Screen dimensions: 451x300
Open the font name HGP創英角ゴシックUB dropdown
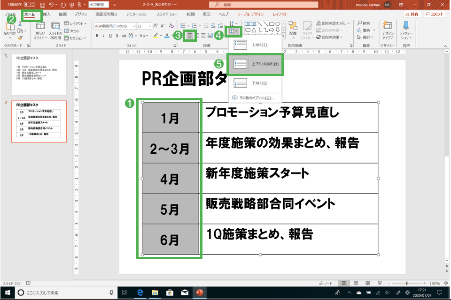point(134,26)
